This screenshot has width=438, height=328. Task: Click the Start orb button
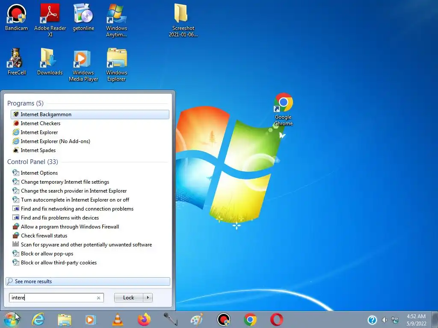click(12, 319)
